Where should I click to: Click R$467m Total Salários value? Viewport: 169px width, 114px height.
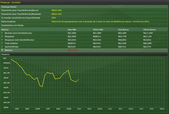[x=72, y=43]
